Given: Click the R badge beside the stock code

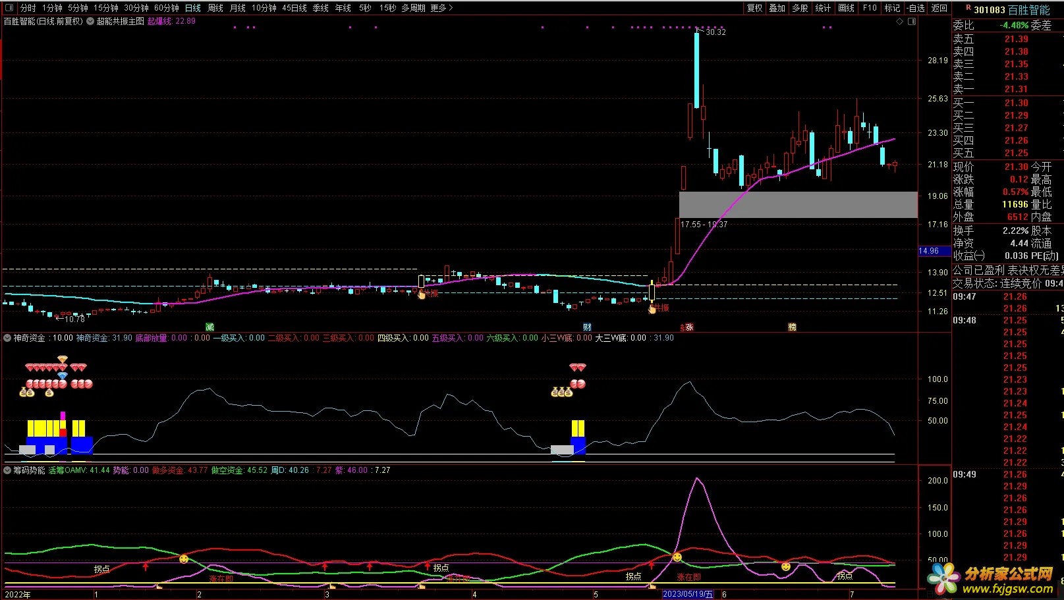Looking at the screenshot, I should pyautogui.click(x=968, y=8).
